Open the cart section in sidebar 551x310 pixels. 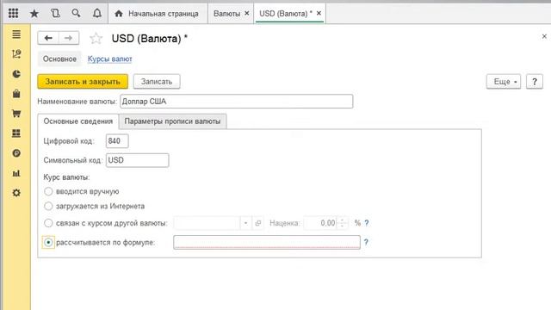pos(16,114)
